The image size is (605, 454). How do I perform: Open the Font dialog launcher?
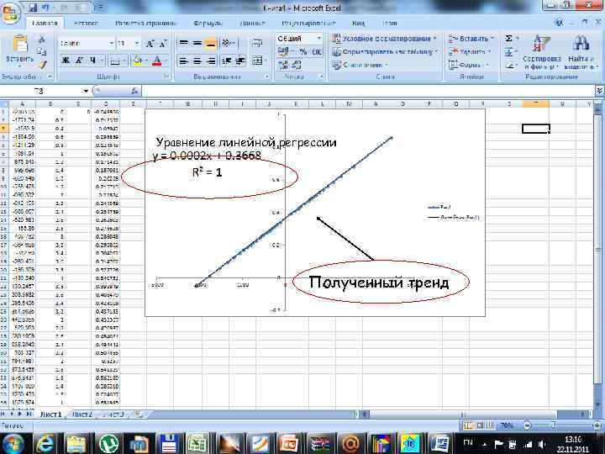coord(166,77)
